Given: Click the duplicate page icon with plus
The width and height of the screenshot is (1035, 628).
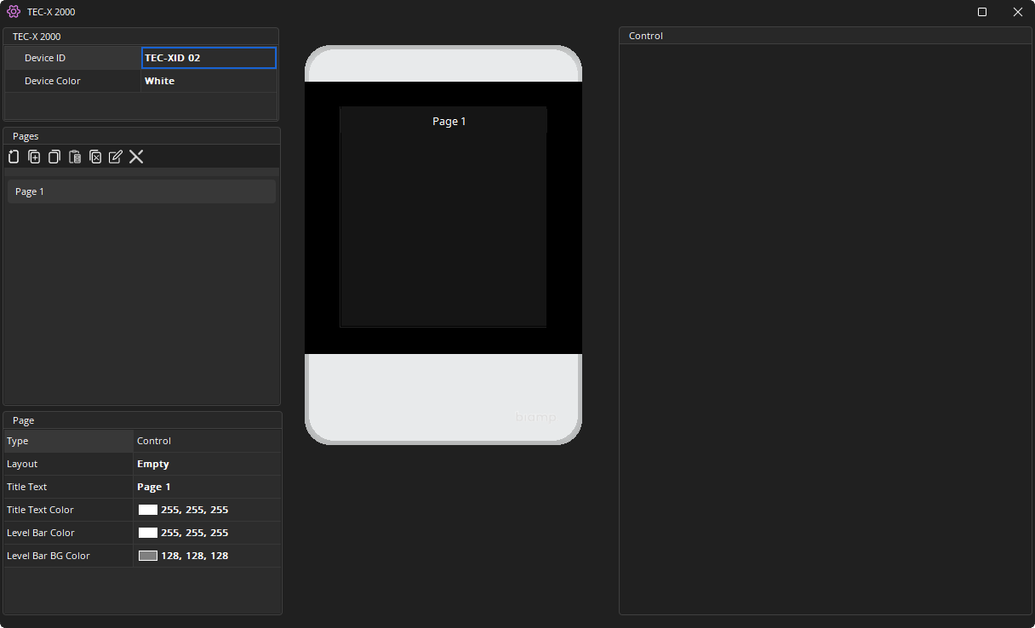Looking at the screenshot, I should (34, 157).
